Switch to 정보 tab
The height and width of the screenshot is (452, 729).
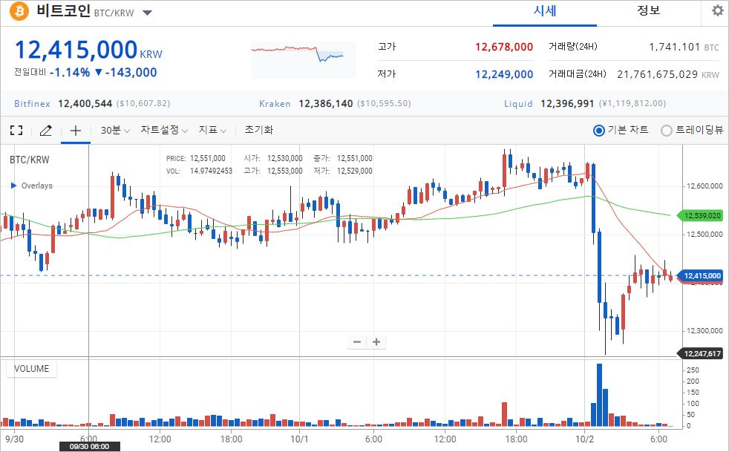click(649, 11)
